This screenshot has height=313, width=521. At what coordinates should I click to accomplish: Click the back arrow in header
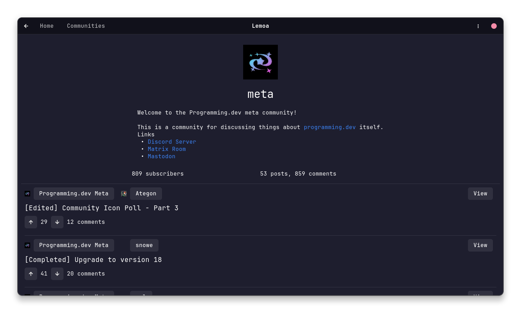[26, 26]
